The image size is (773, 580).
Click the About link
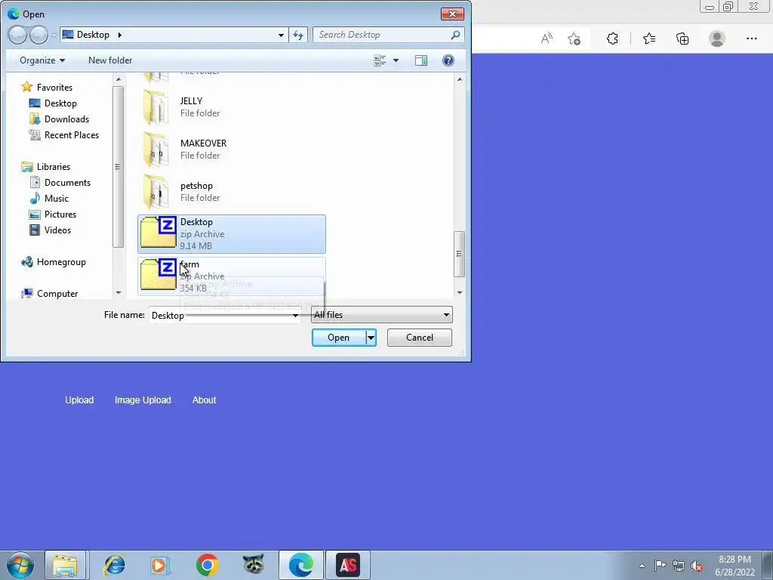tap(204, 400)
